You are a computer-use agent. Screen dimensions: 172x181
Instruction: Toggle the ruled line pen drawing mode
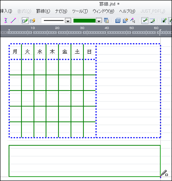coord(25,21)
